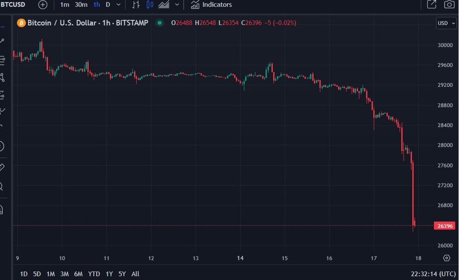Viewport: 459px width, 280px height.
Task: Click the Bitcoin / U.S. Dollar title
Action: click(62, 23)
